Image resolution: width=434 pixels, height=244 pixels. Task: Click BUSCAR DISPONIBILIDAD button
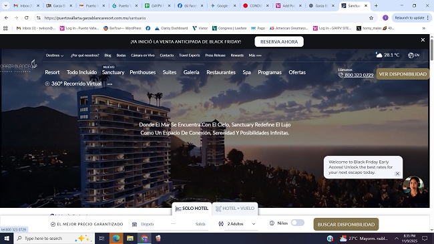coord(346,225)
